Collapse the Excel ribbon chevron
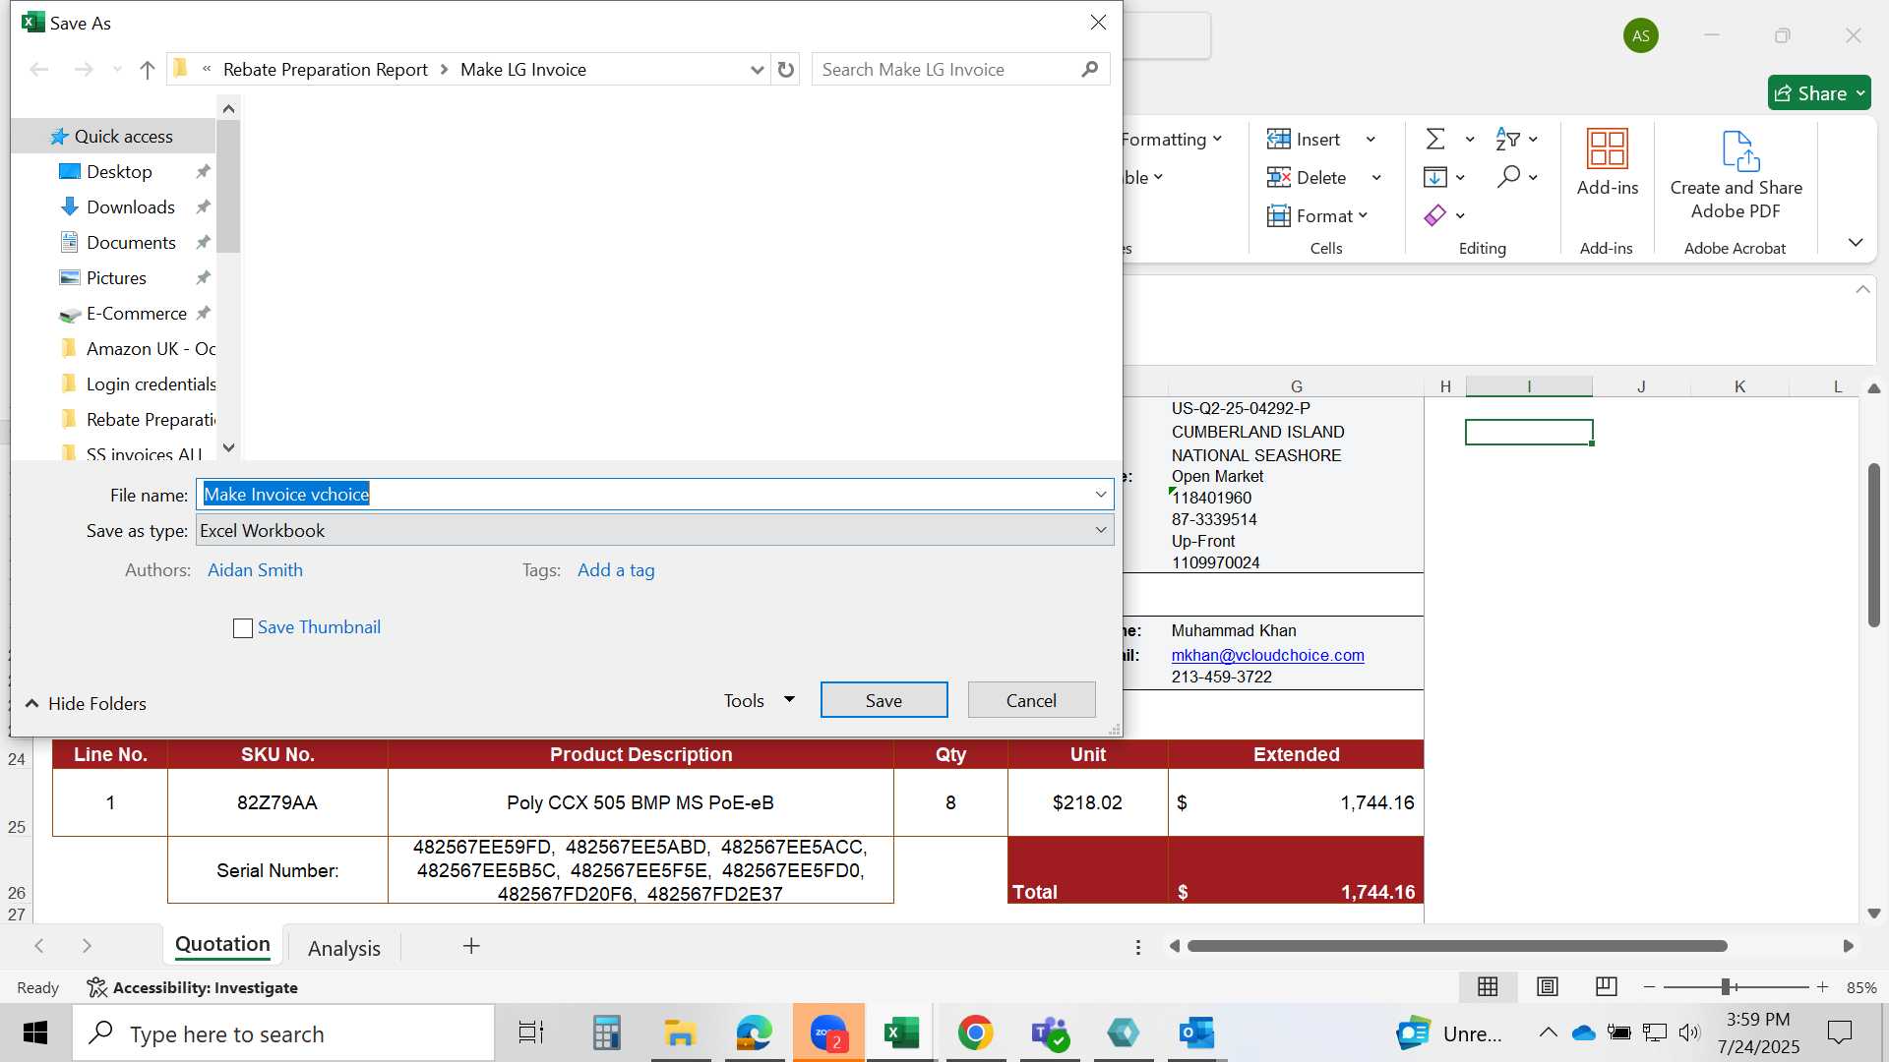 tap(1856, 243)
